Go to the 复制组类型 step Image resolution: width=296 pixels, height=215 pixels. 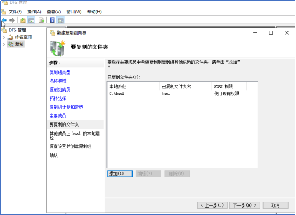pos(60,72)
